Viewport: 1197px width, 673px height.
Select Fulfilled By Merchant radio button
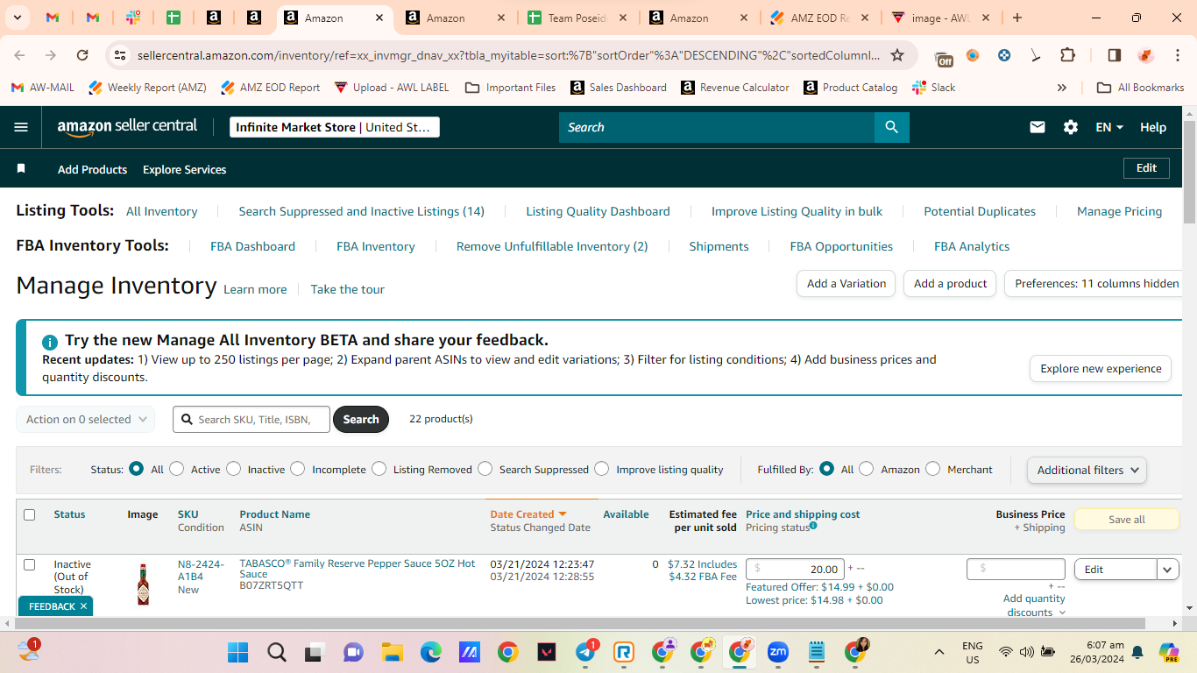coord(933,469)
